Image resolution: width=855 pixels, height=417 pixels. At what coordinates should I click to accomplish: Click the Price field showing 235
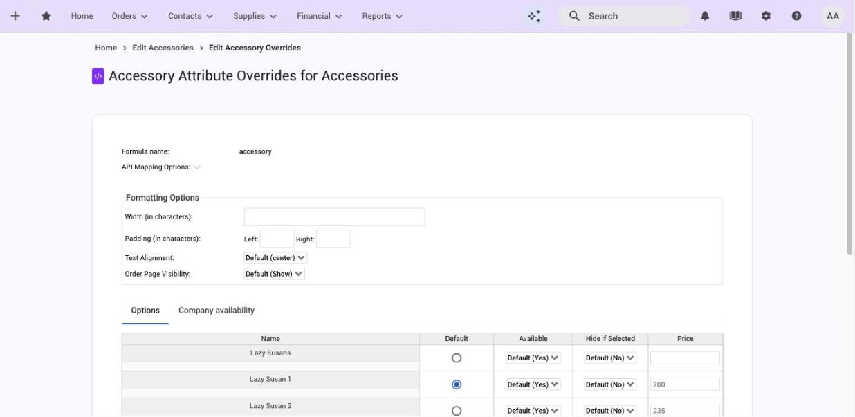685,411
